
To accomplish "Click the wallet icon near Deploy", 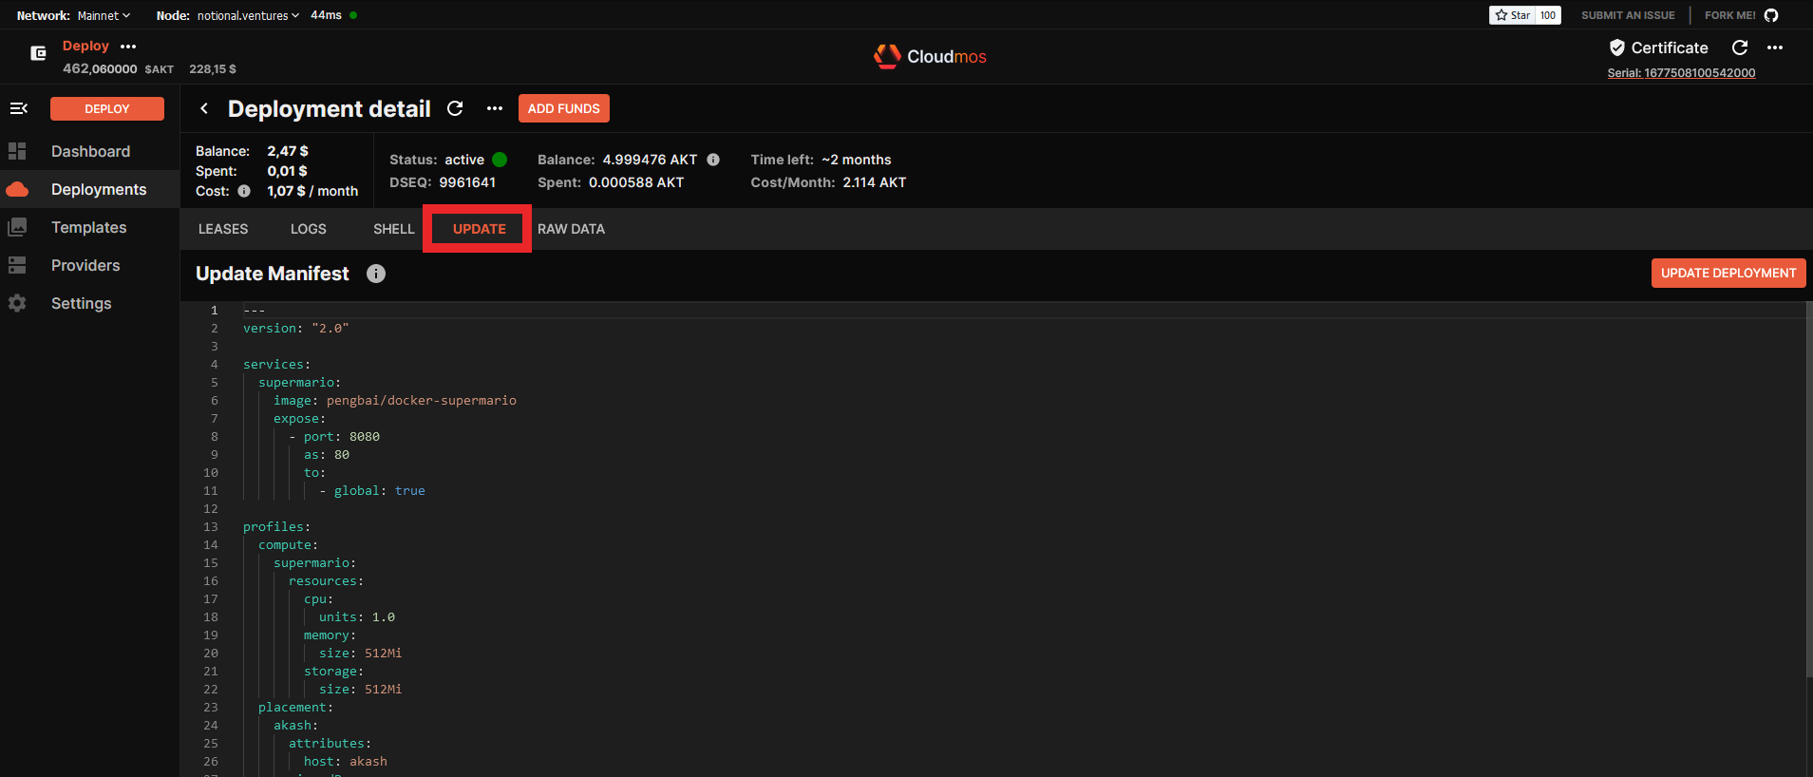I will coord(38,53).
